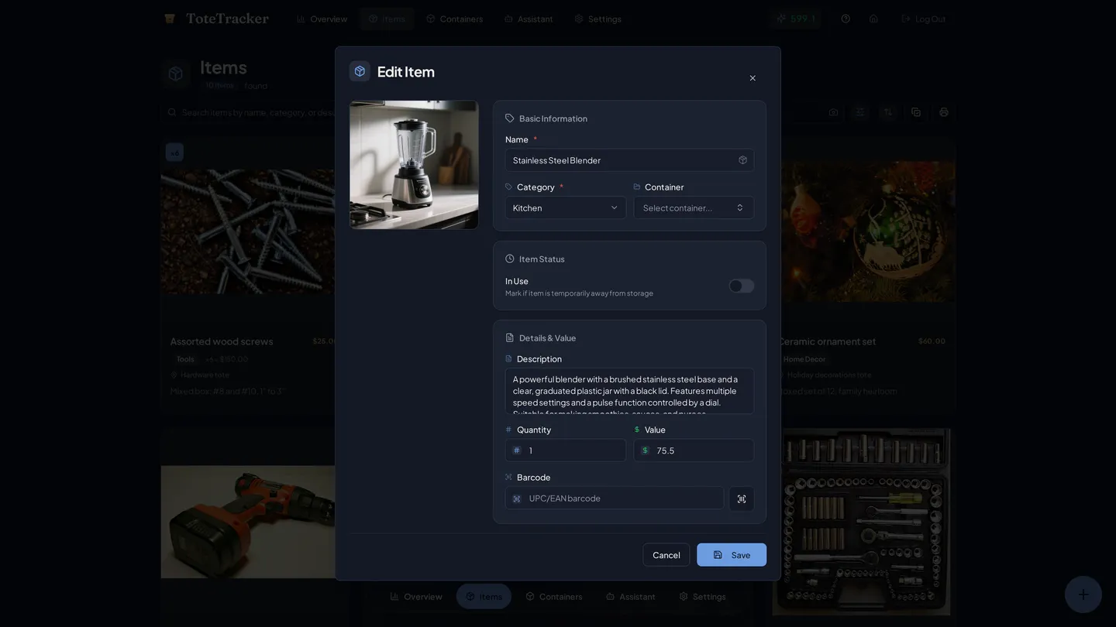1116x627 pixels.
Task: Click the UPC/EAN barcode input
Action: [615, 499]
